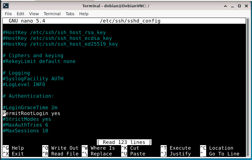Viewport: 252px width, 160px height.
Task: Minimize the Terminal window
Action: (232, 6)
